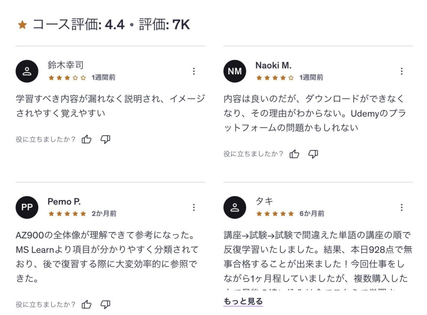Click the five-star rating on タキ's review

click(x=275, y=213)
